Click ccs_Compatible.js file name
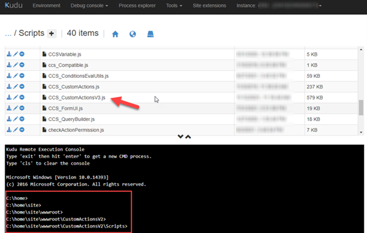367x233 pixels. [68, 65]
